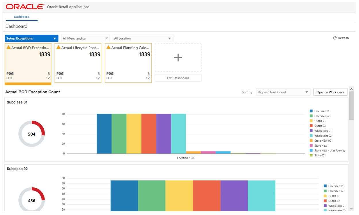Screen dimensions: 359x215
Task: Click the warning icon on Actual BOD Exception tile
Action: click(x=8, y=48)
